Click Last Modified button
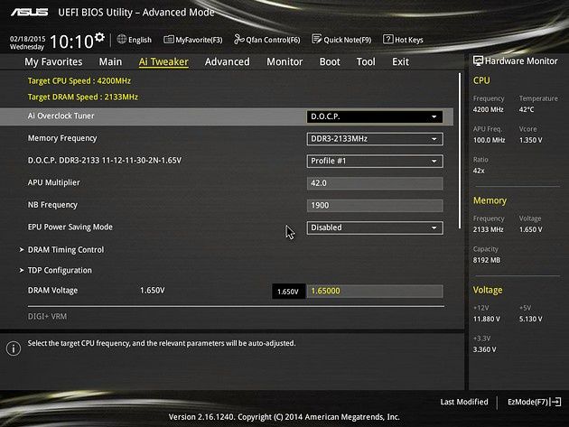 [464, 402]
